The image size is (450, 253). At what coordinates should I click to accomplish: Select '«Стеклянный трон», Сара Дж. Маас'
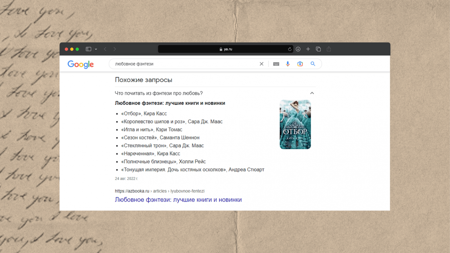(x=162, y=146)
